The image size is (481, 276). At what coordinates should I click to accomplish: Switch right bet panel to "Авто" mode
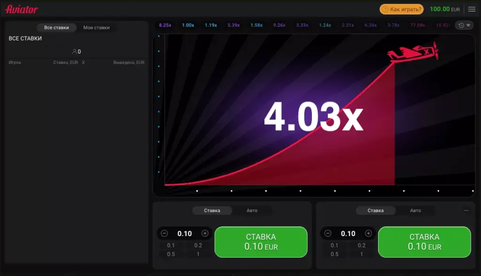click(x=415, y=211)
